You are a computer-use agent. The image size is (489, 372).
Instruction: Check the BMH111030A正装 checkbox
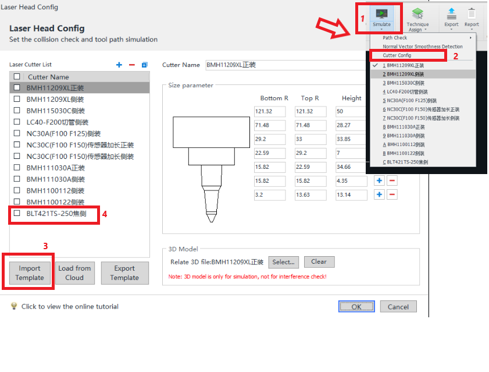(17, 168)
